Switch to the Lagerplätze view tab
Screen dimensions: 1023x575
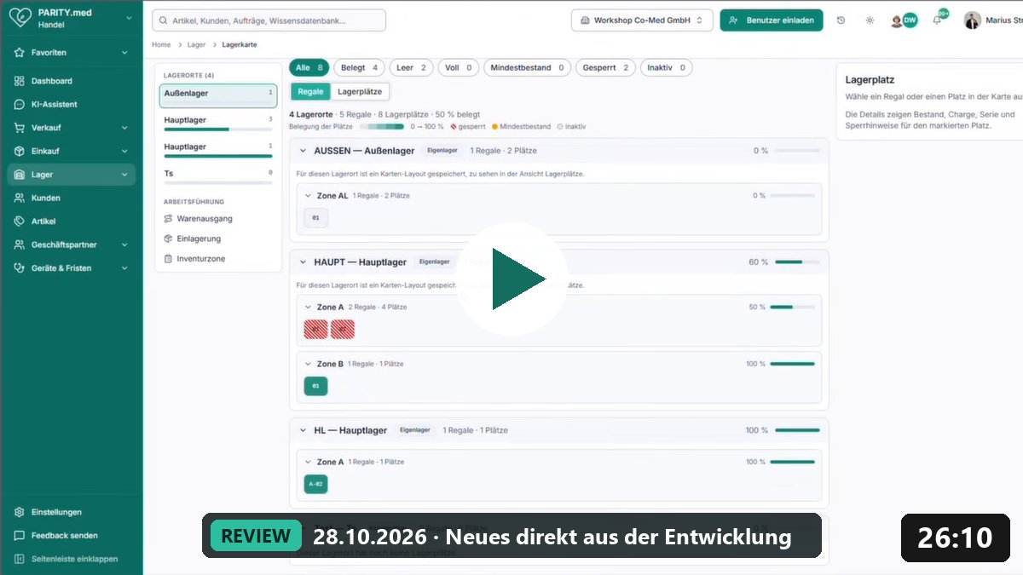pos(361,91)
